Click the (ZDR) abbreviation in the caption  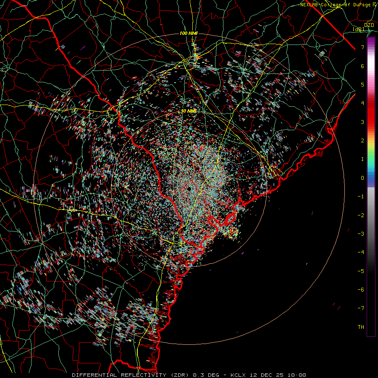click(x=180, y=375)
